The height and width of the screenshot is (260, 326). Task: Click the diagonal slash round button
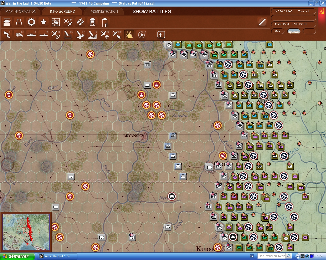click(x=262, y=22)
